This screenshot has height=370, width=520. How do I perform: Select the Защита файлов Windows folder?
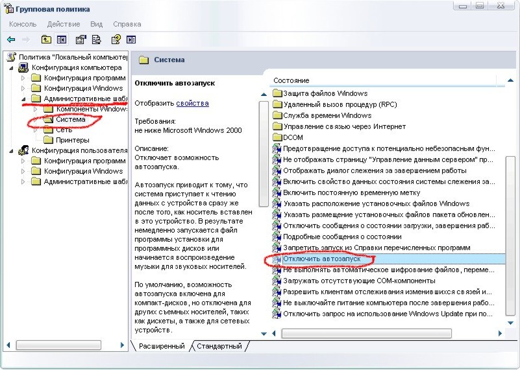tap(320, 93)
